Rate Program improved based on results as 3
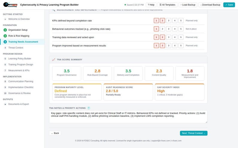This screenshot has width=238, height=148. 168,45
